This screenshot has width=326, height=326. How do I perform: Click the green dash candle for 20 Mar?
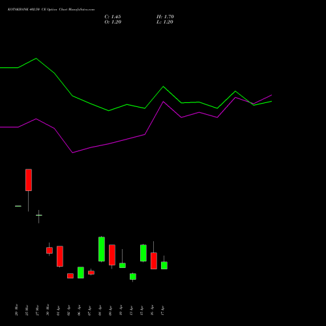(x=18, y=206)
